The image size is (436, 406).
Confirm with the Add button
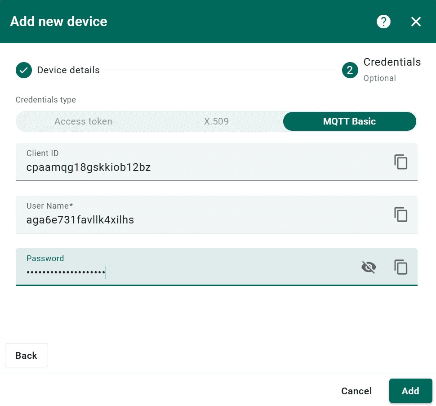click(410, 391)
